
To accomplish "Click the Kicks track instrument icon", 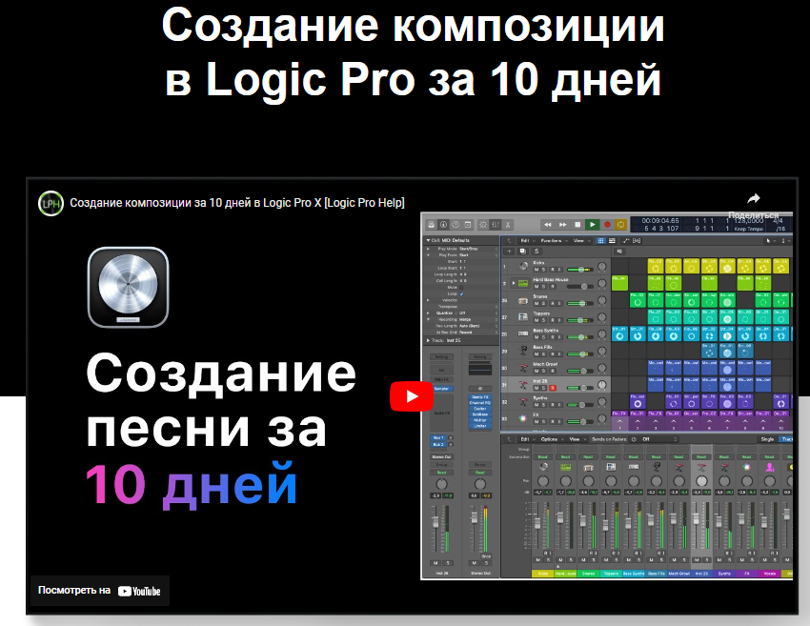I will 524,266.
